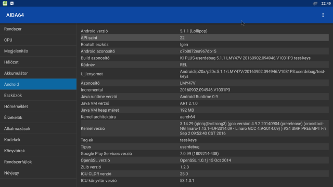Open the Könyvtárak section
This screenshot has height=187, width=333.
coord(38,151)
